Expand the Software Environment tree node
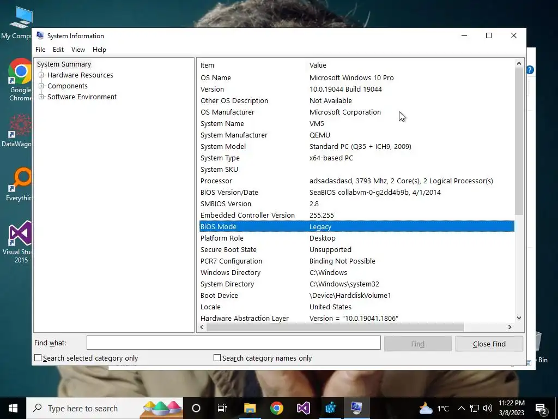The width and height of the screenshot is (558, 419). point(41,97)
